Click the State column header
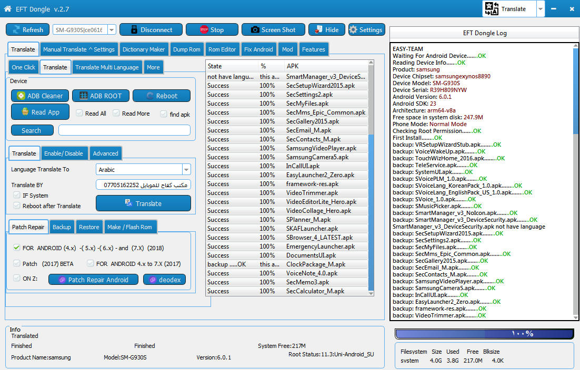The width and height of the screenshot is (580, 370). coord(232,66)
